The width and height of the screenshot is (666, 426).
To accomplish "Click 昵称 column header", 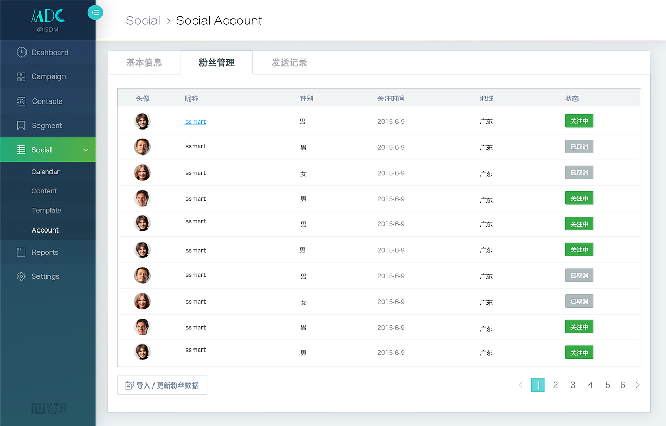I will (x=191, y=98).
